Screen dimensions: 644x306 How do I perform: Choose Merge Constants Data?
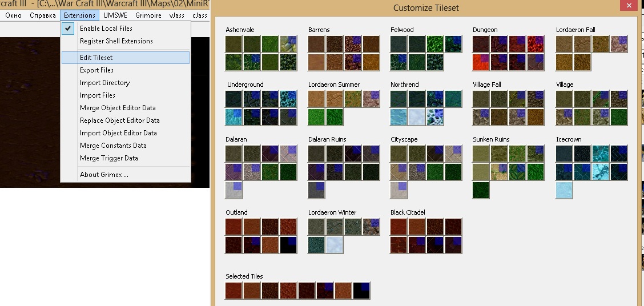tap(126, 146)
